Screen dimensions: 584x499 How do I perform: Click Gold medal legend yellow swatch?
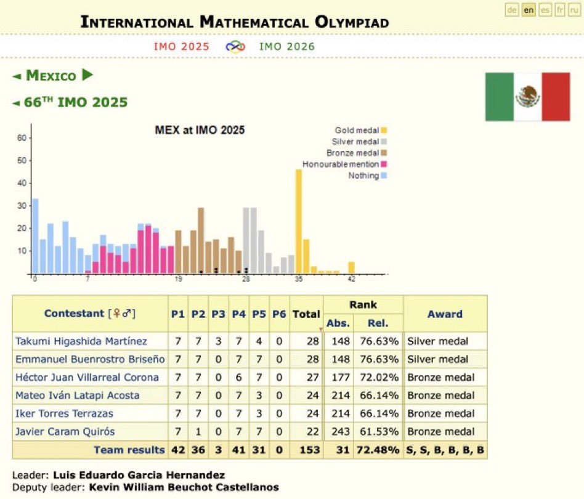pos(384,131)
